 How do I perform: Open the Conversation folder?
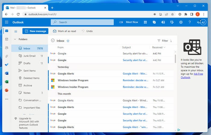coord(30,100)
